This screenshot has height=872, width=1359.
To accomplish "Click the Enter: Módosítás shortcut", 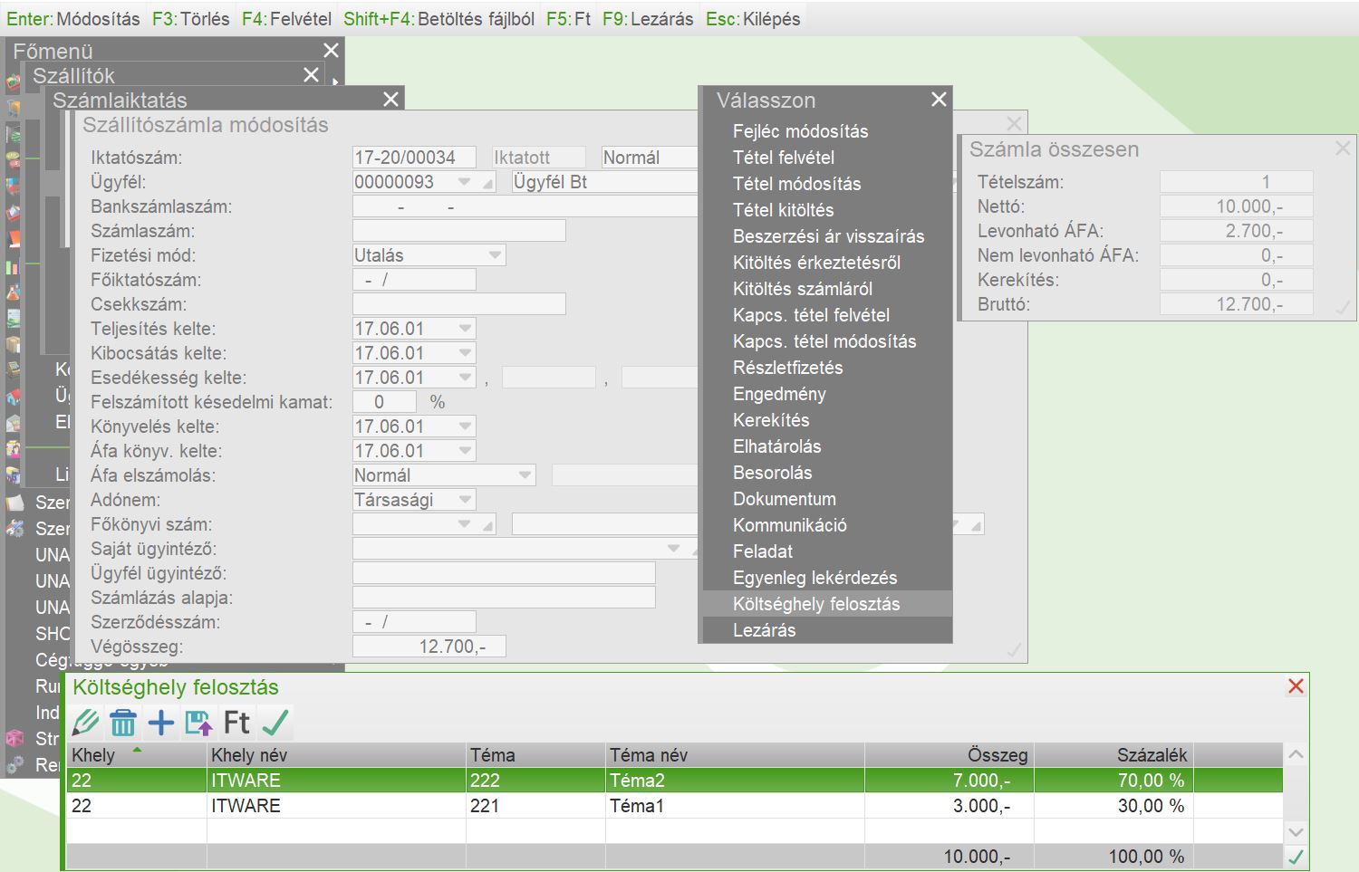I will [73, 19].
